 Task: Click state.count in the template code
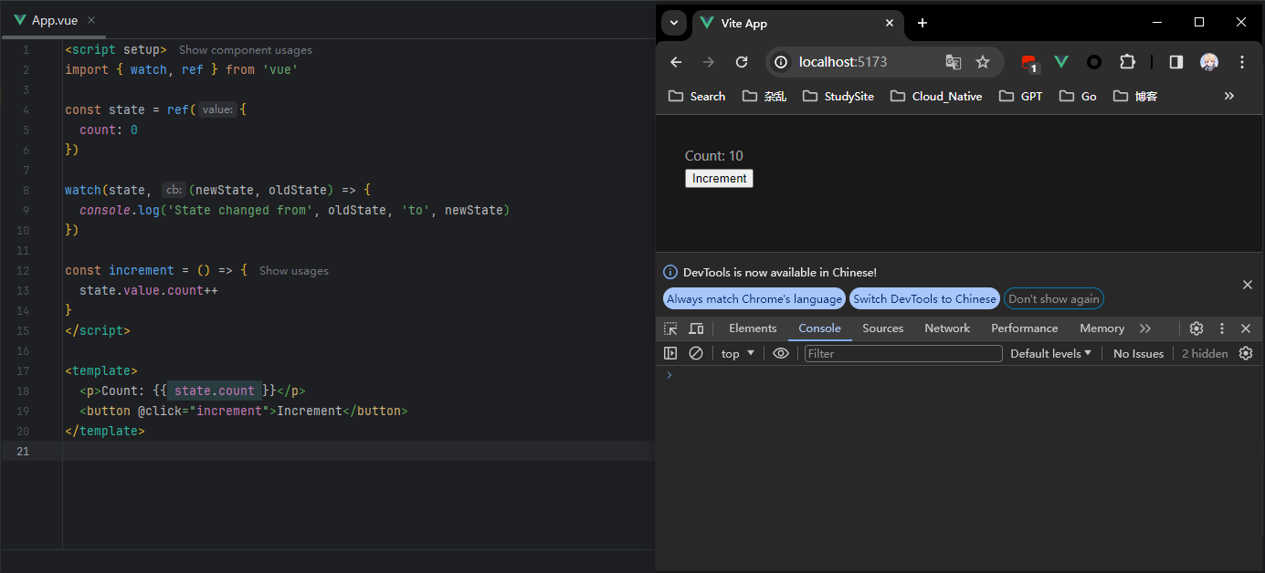215,391
